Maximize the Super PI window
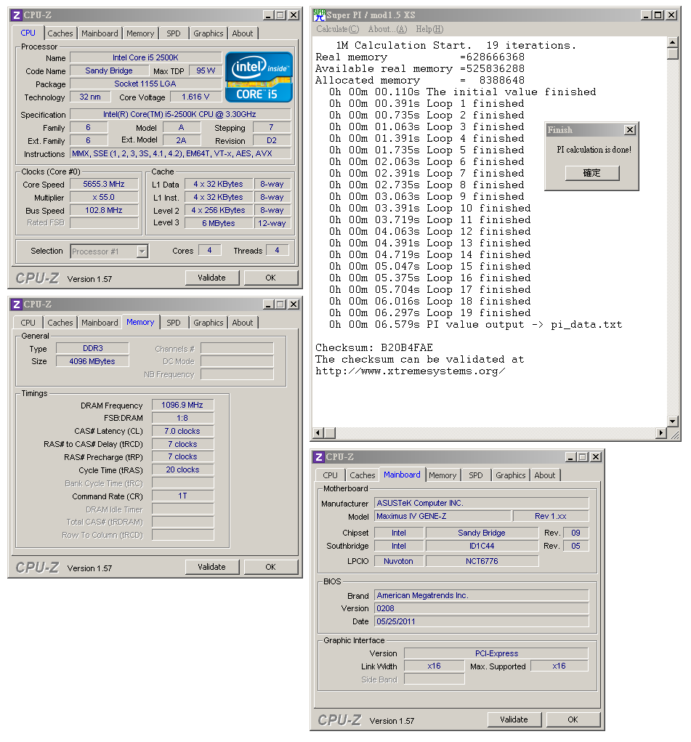Viewport: 691px width, 742px height. point(658,15)
